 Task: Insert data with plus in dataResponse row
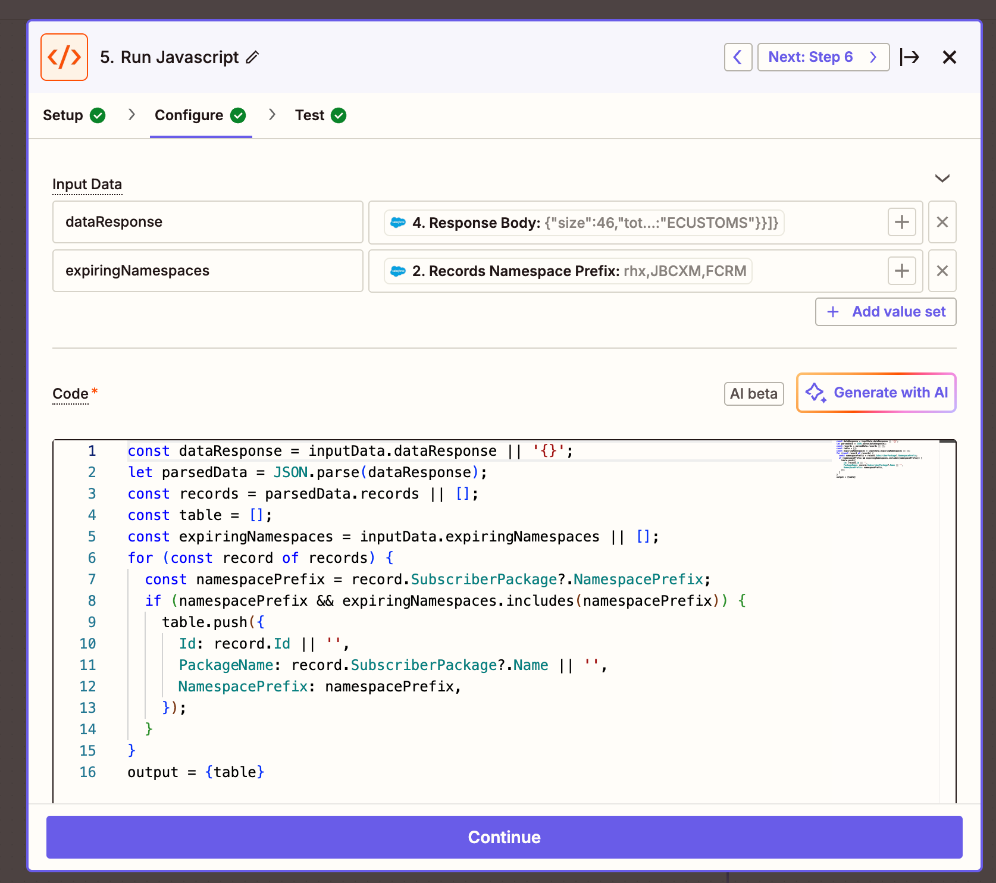902,222
